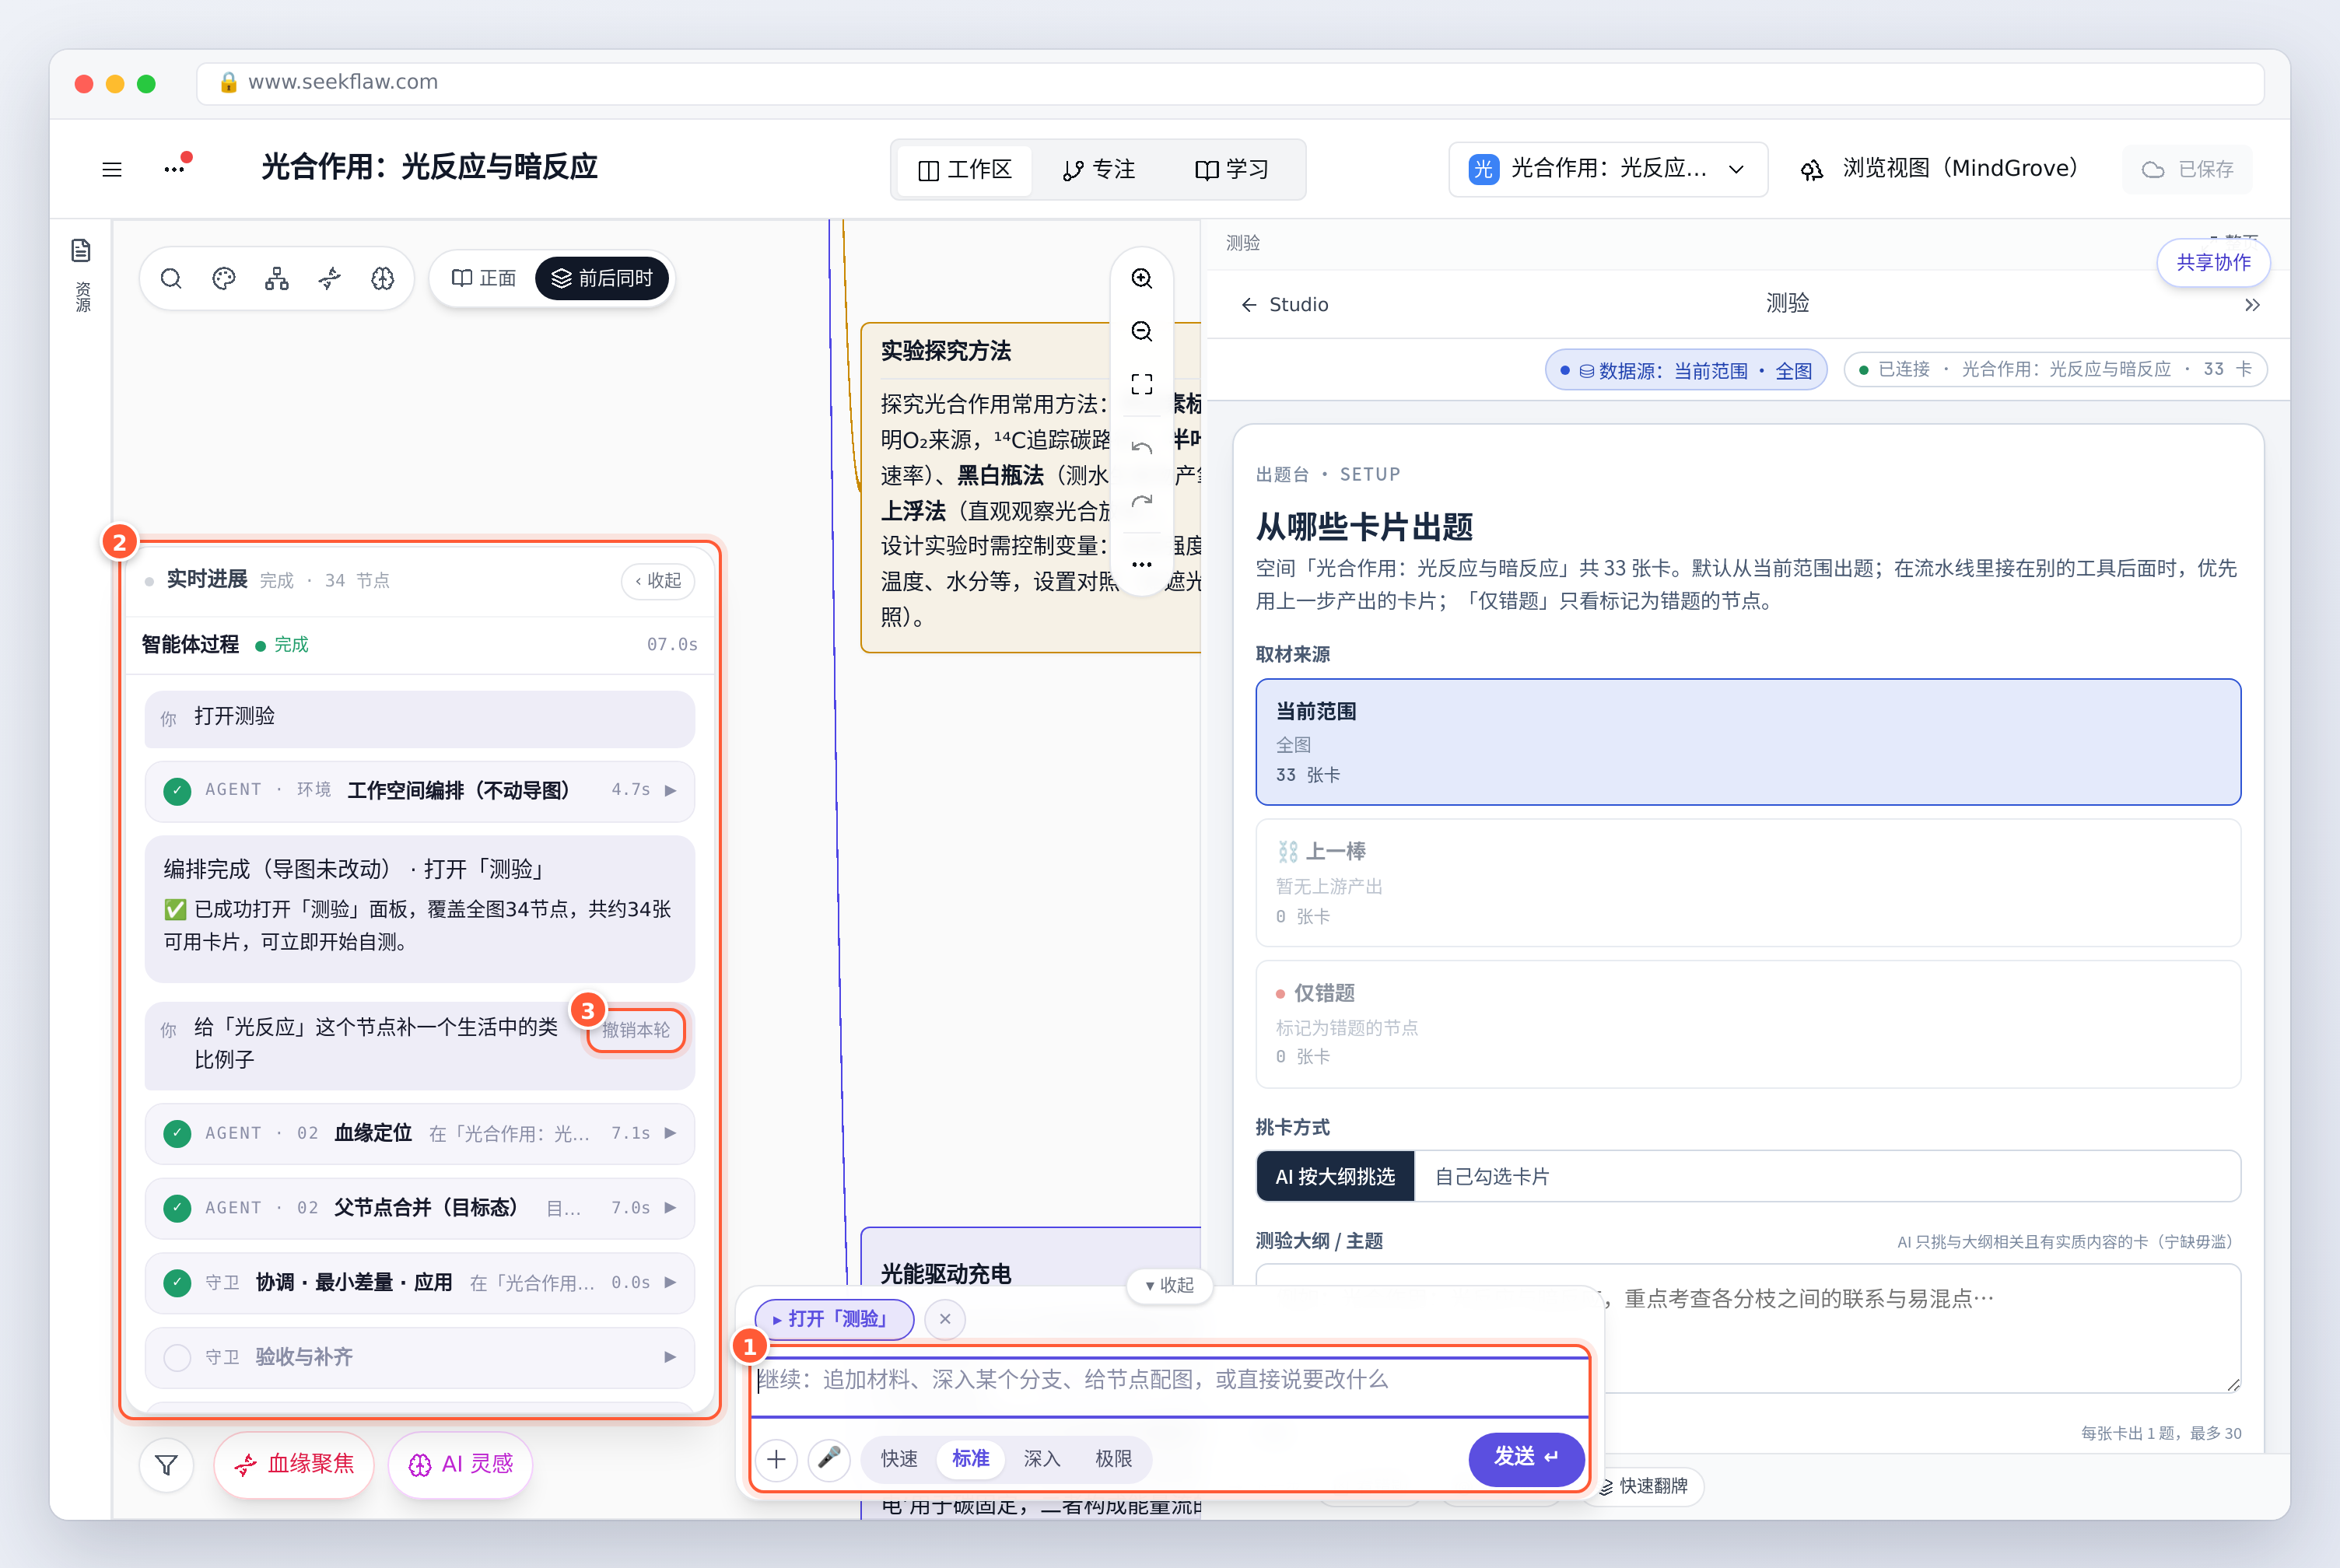Set depth to 标准
Screen dimensions: 2340x1568
(x=970, y=1459)
